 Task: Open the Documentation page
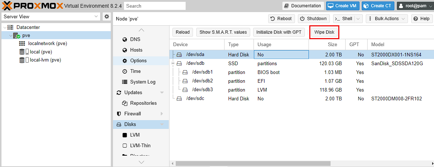click(303, 6)
